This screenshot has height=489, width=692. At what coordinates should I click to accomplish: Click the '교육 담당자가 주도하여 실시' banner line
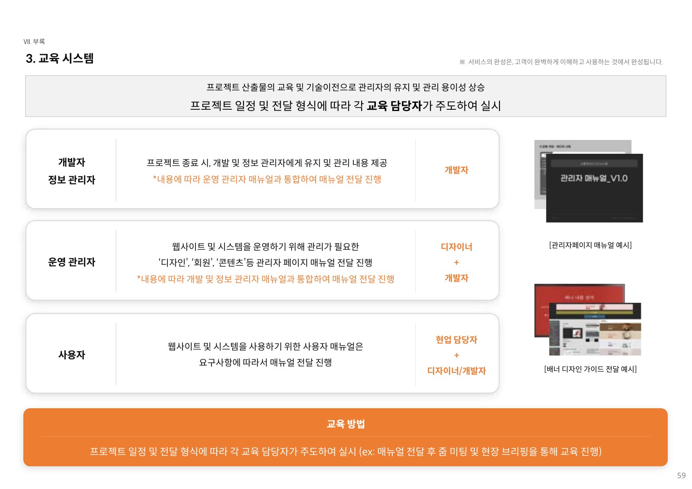click(x=346, y=106)
